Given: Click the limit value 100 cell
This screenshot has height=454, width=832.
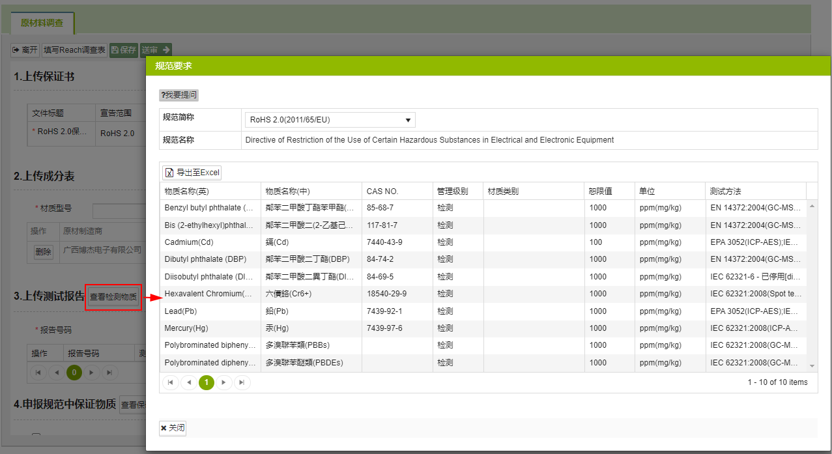Looking at the screenshot, I should [609, 242].
